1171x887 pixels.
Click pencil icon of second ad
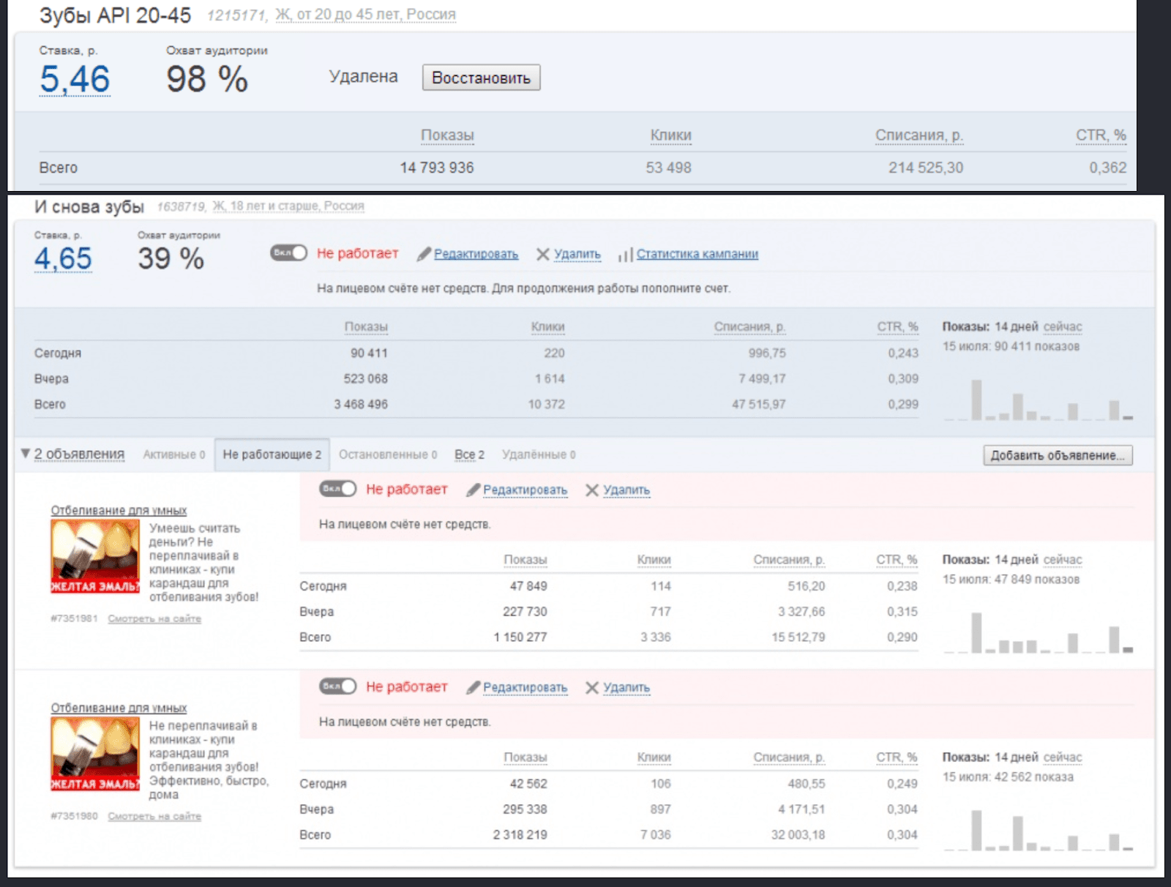coord(473,687)
